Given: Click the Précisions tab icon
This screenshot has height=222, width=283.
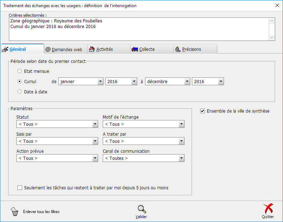Looking at the screenshot, I should pyautogui.click(x=178, y=49).
